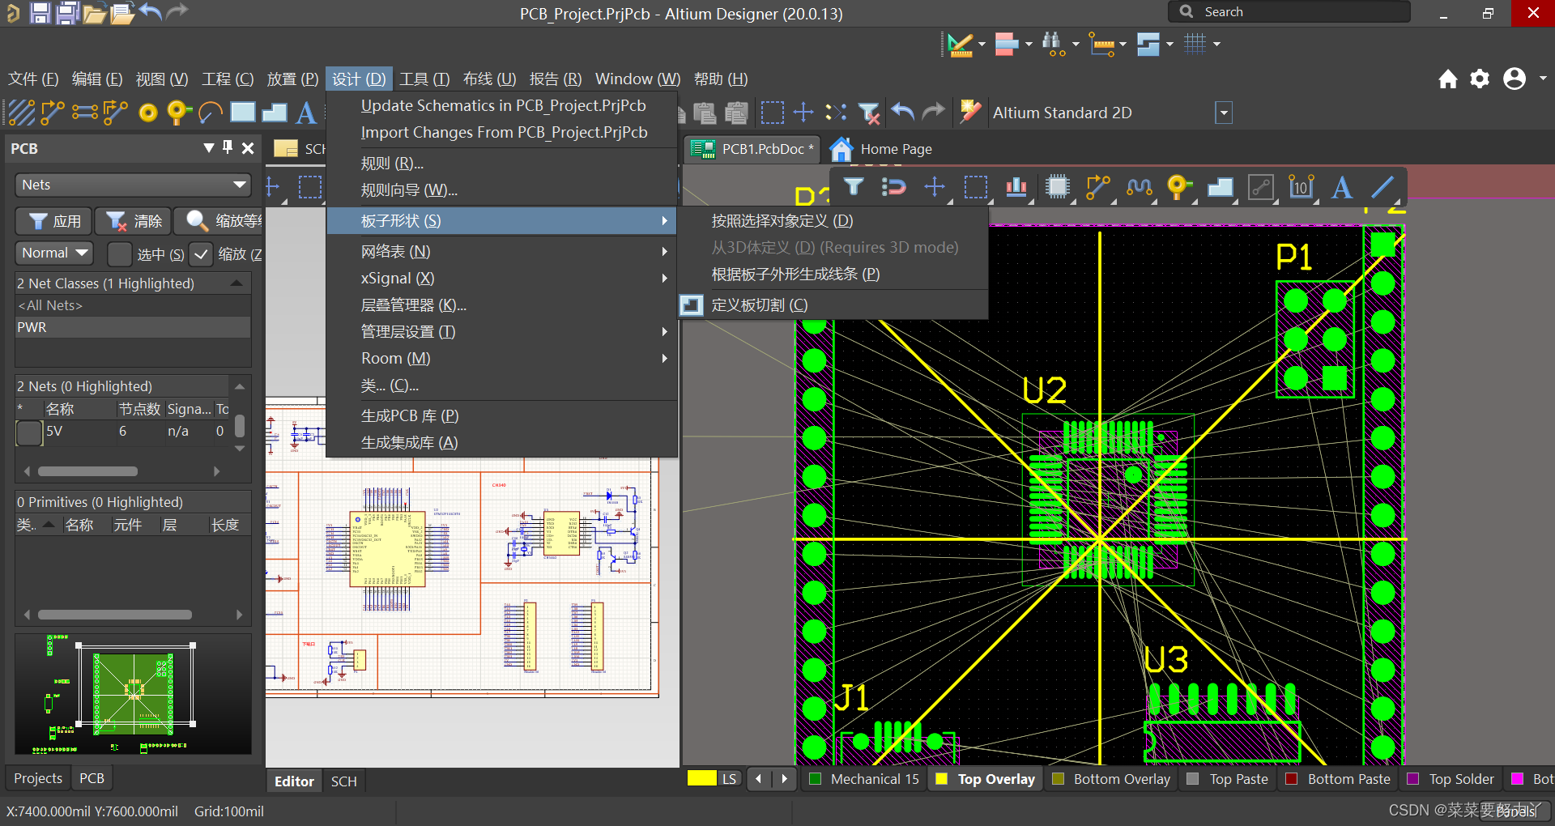Viewport: 1555px width, 826px height.
Task: Click the Interactive Length Tuning icon in active bar
Action: (1139, 188)
